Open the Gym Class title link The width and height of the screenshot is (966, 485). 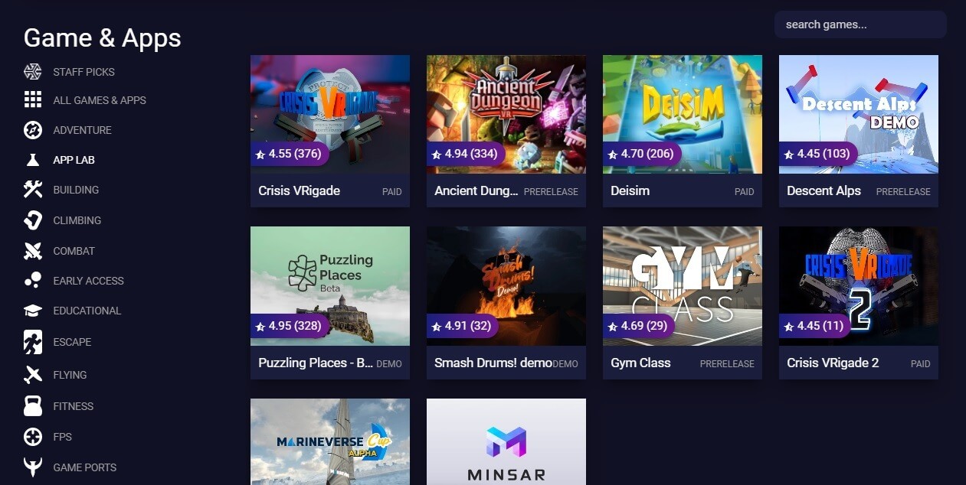pyautogui.click(x=640, y=363)
